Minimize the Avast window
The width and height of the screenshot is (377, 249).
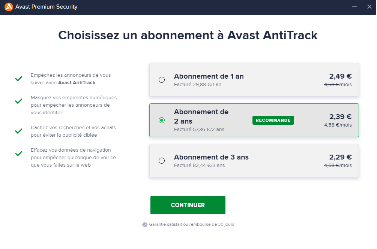pos(354,7)
